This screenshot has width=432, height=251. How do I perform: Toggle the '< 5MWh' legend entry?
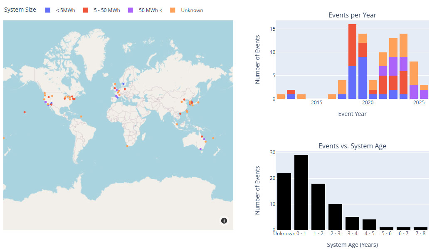pos(65,10)
